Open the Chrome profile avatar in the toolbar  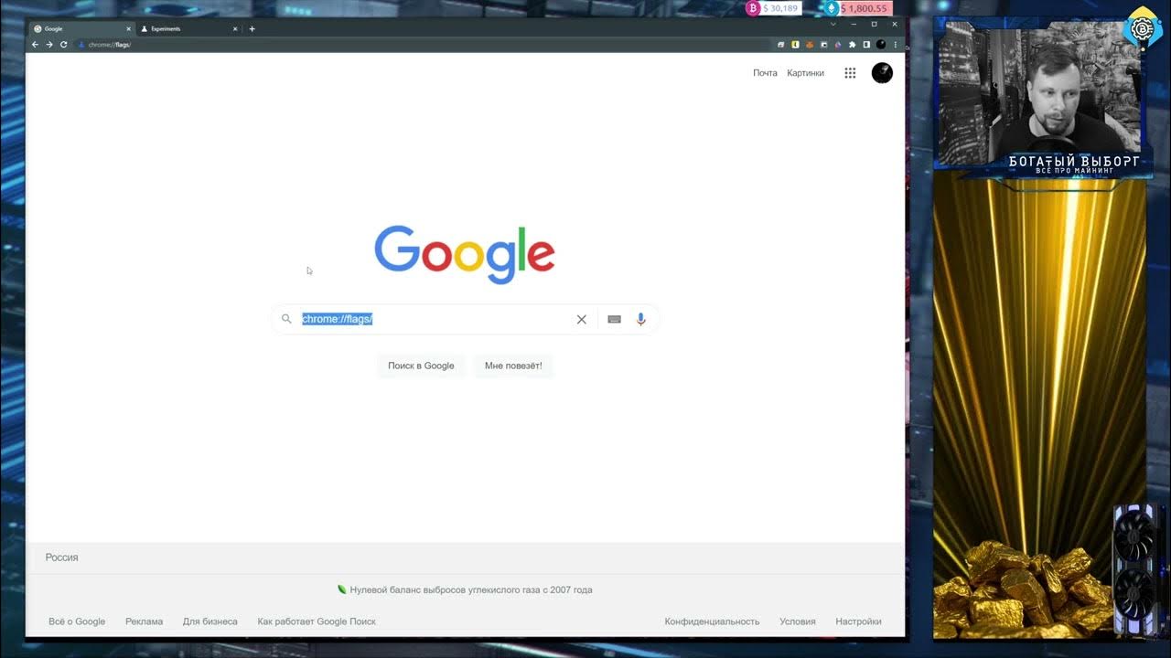point(881,44)
